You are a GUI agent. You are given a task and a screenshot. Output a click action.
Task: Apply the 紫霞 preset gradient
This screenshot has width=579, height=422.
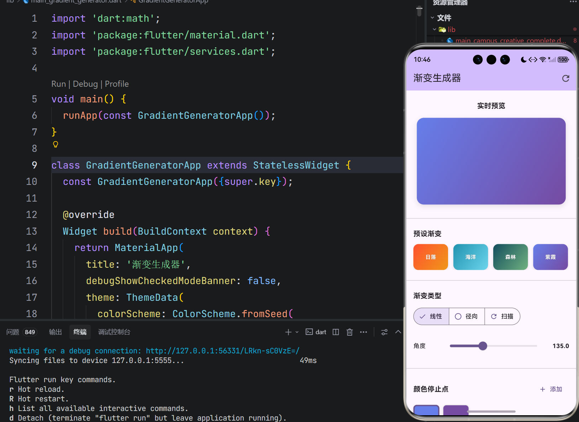tap(550, 257)
